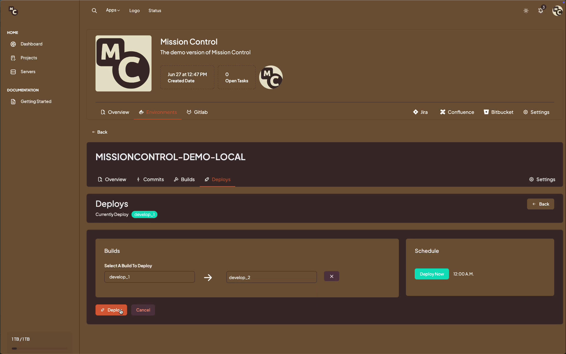
Task: Switch to the Gitlab tab
Action: pos(197,112)
